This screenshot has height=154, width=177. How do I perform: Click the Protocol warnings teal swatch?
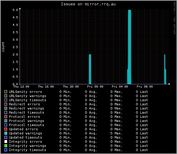6,121
